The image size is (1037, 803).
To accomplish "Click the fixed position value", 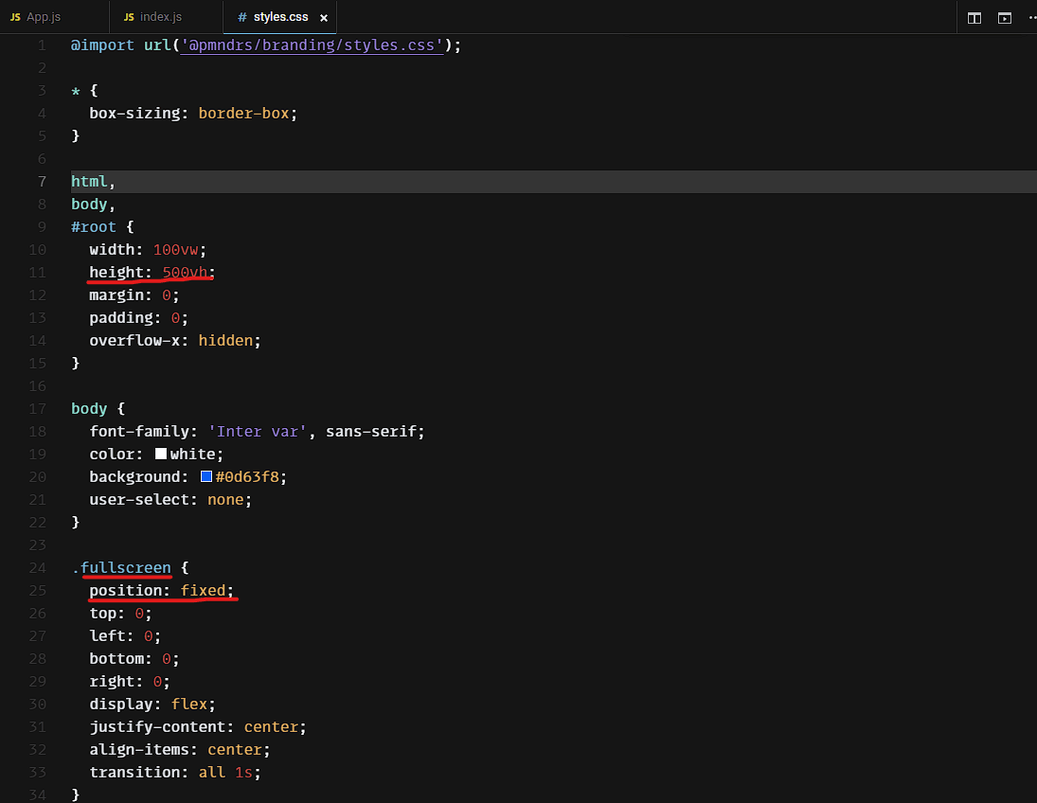I will pos(204,591).
